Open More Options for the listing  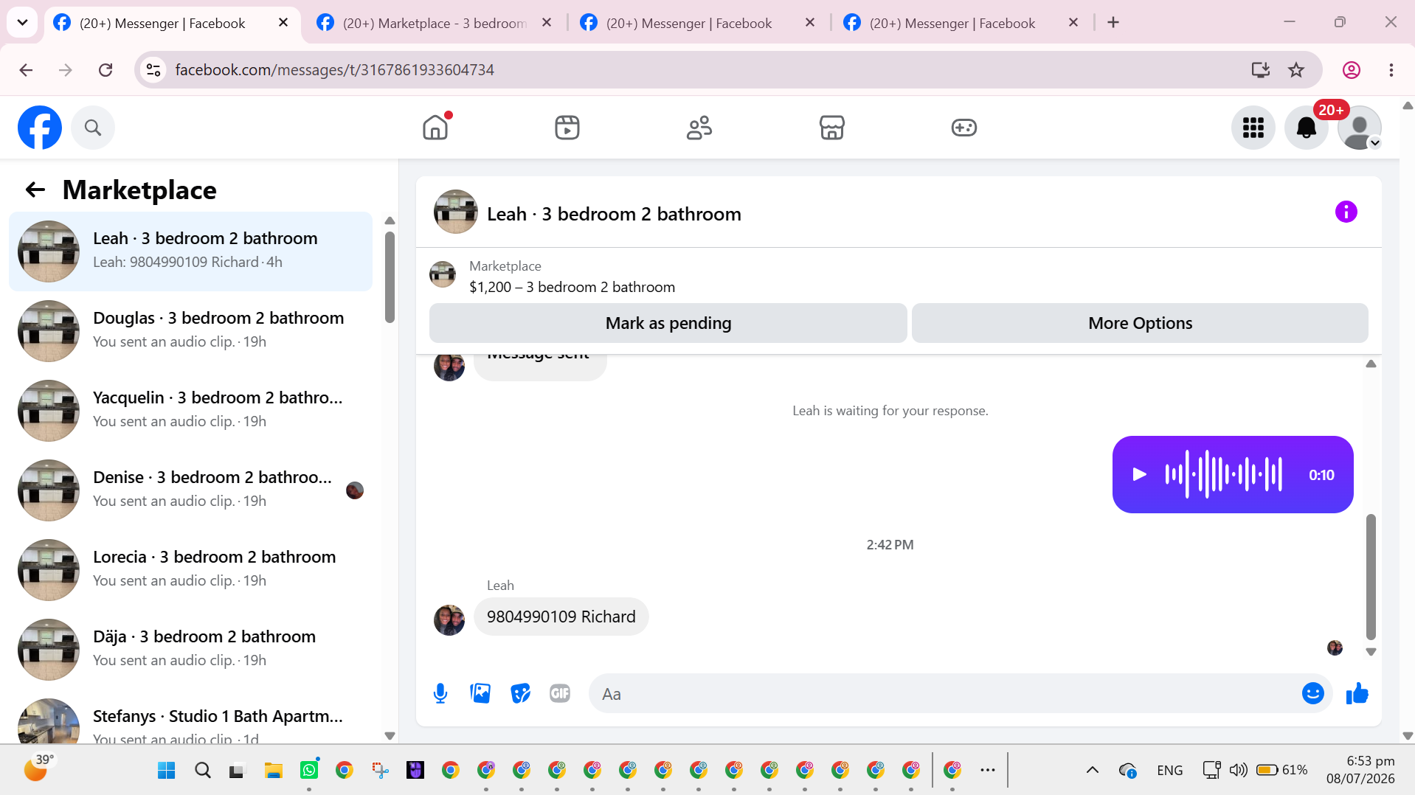point(1140,323)
